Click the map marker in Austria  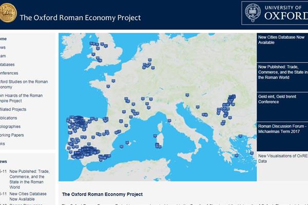pos(187,95)
